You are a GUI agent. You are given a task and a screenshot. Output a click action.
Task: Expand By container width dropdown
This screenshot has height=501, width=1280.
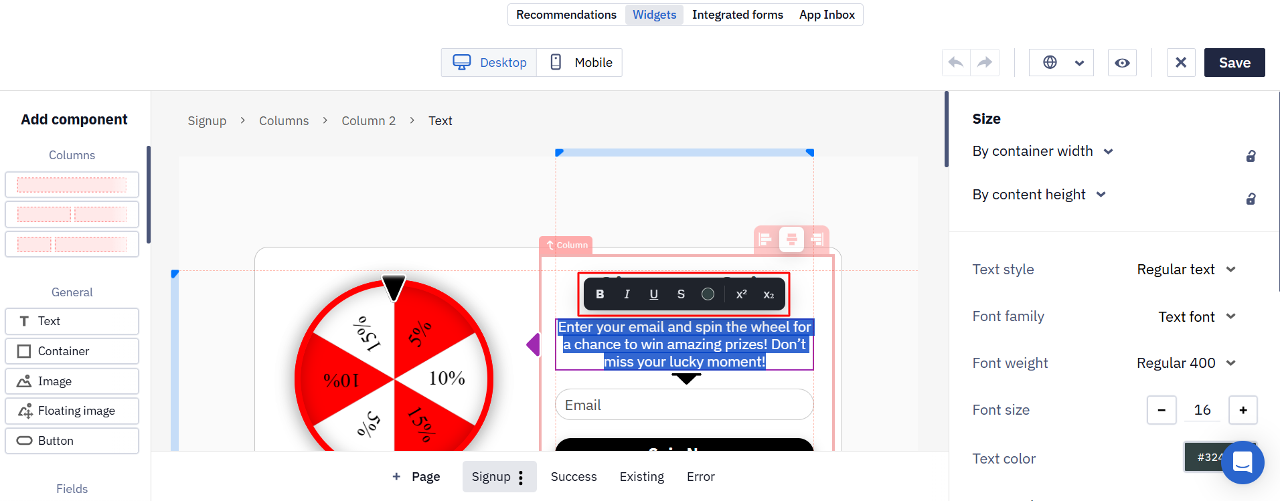[x=1042, y=151]
